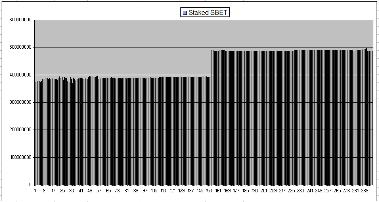379x202 pixels.
Task: Click x-axis label 1
Action: (35, 191)
